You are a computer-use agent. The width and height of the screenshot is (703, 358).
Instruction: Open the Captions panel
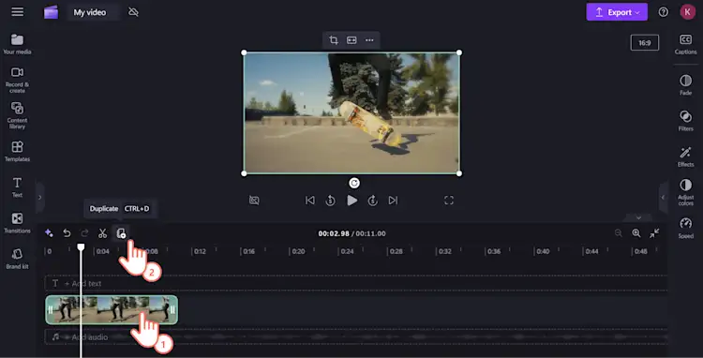click(x=685, y=44)
